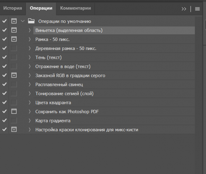The image size is (206, 174).
Task: Select the Цвета квадранта action
Action: click(114, 103)
